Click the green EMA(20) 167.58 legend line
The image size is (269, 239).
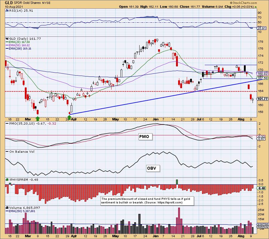tap(18, 42)
